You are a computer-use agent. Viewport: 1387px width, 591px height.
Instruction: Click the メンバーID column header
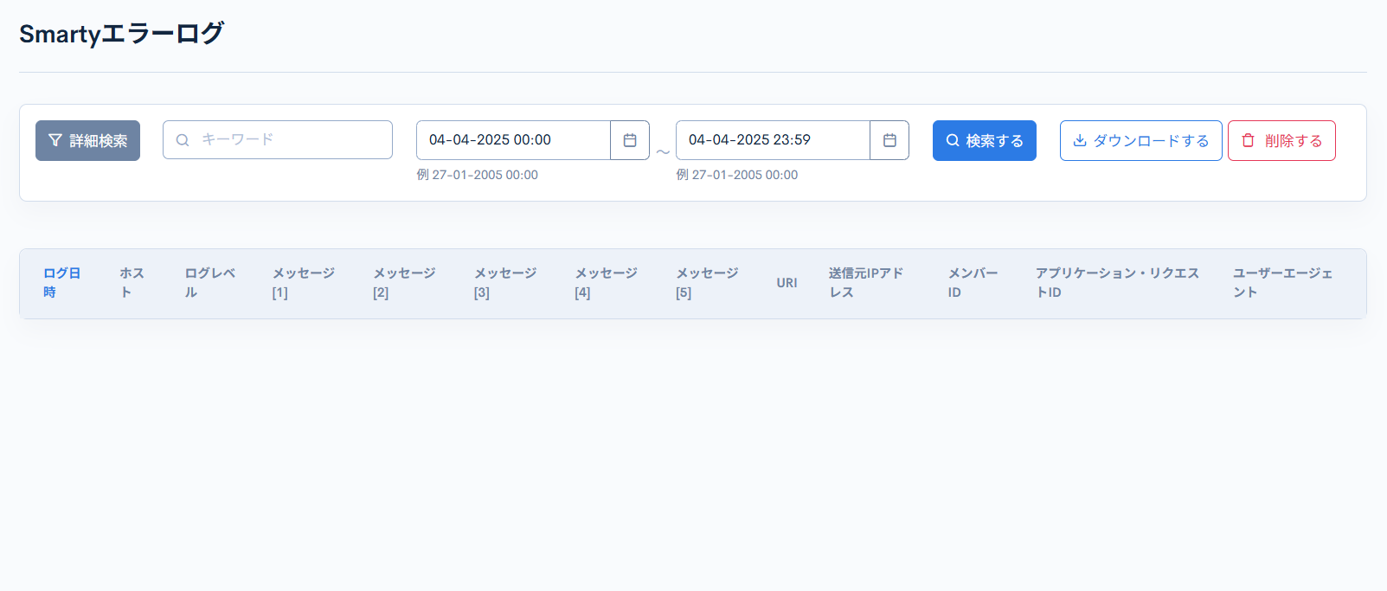973,283
